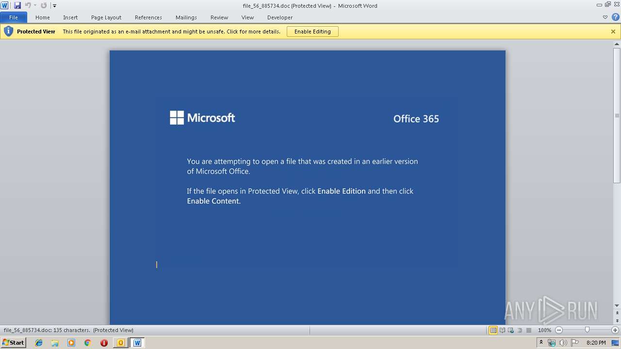This screenshot has width=621, height=349.
Task: Open the Undo history dropdown arrow
Action: click(35, 6)
